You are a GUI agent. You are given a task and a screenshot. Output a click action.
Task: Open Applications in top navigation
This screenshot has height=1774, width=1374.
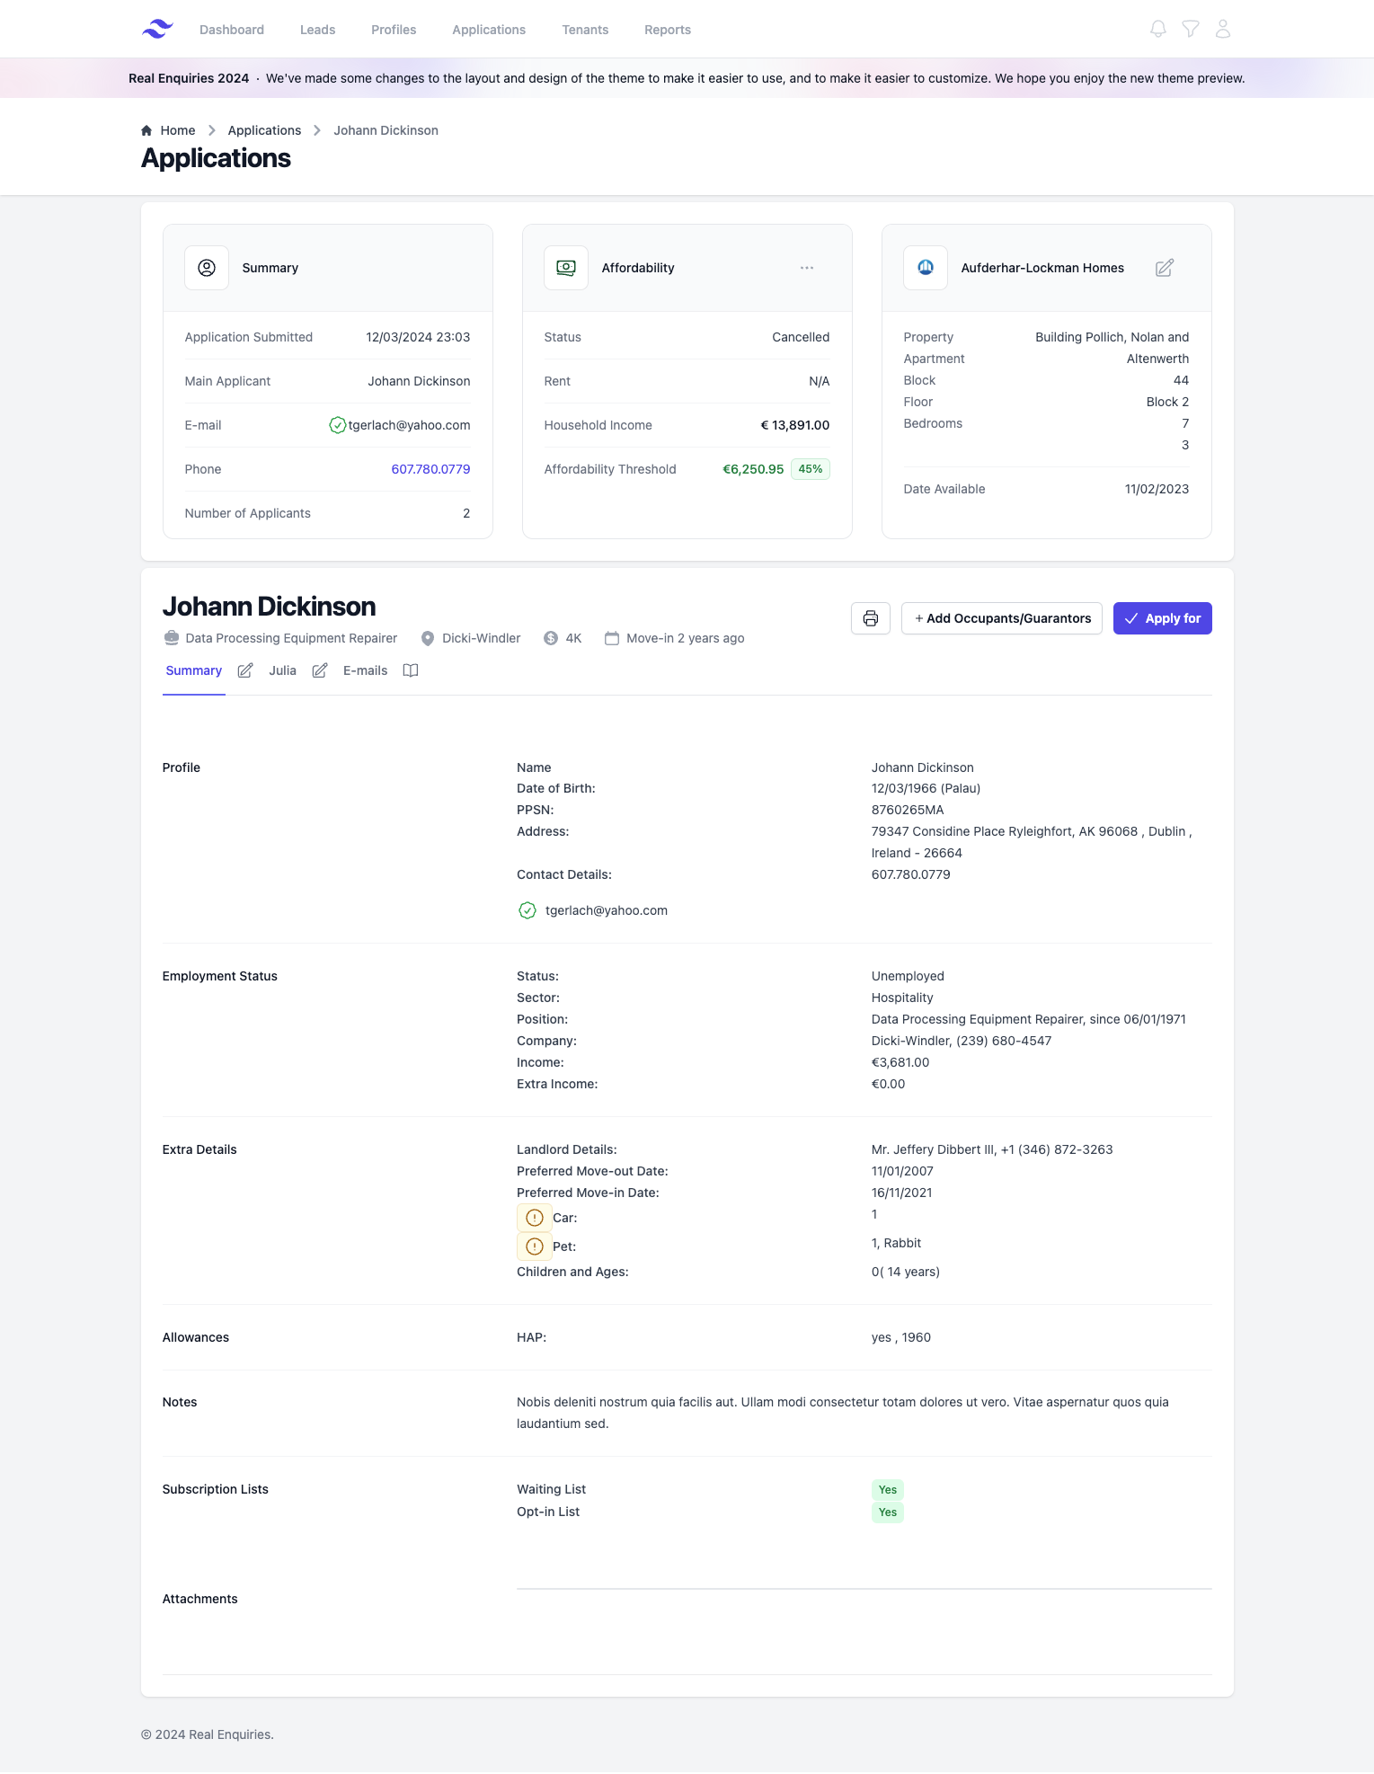(489, 30)
